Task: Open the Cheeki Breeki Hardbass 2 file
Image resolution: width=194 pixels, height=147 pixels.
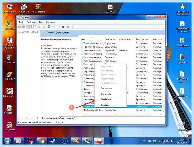Action: 182,27
